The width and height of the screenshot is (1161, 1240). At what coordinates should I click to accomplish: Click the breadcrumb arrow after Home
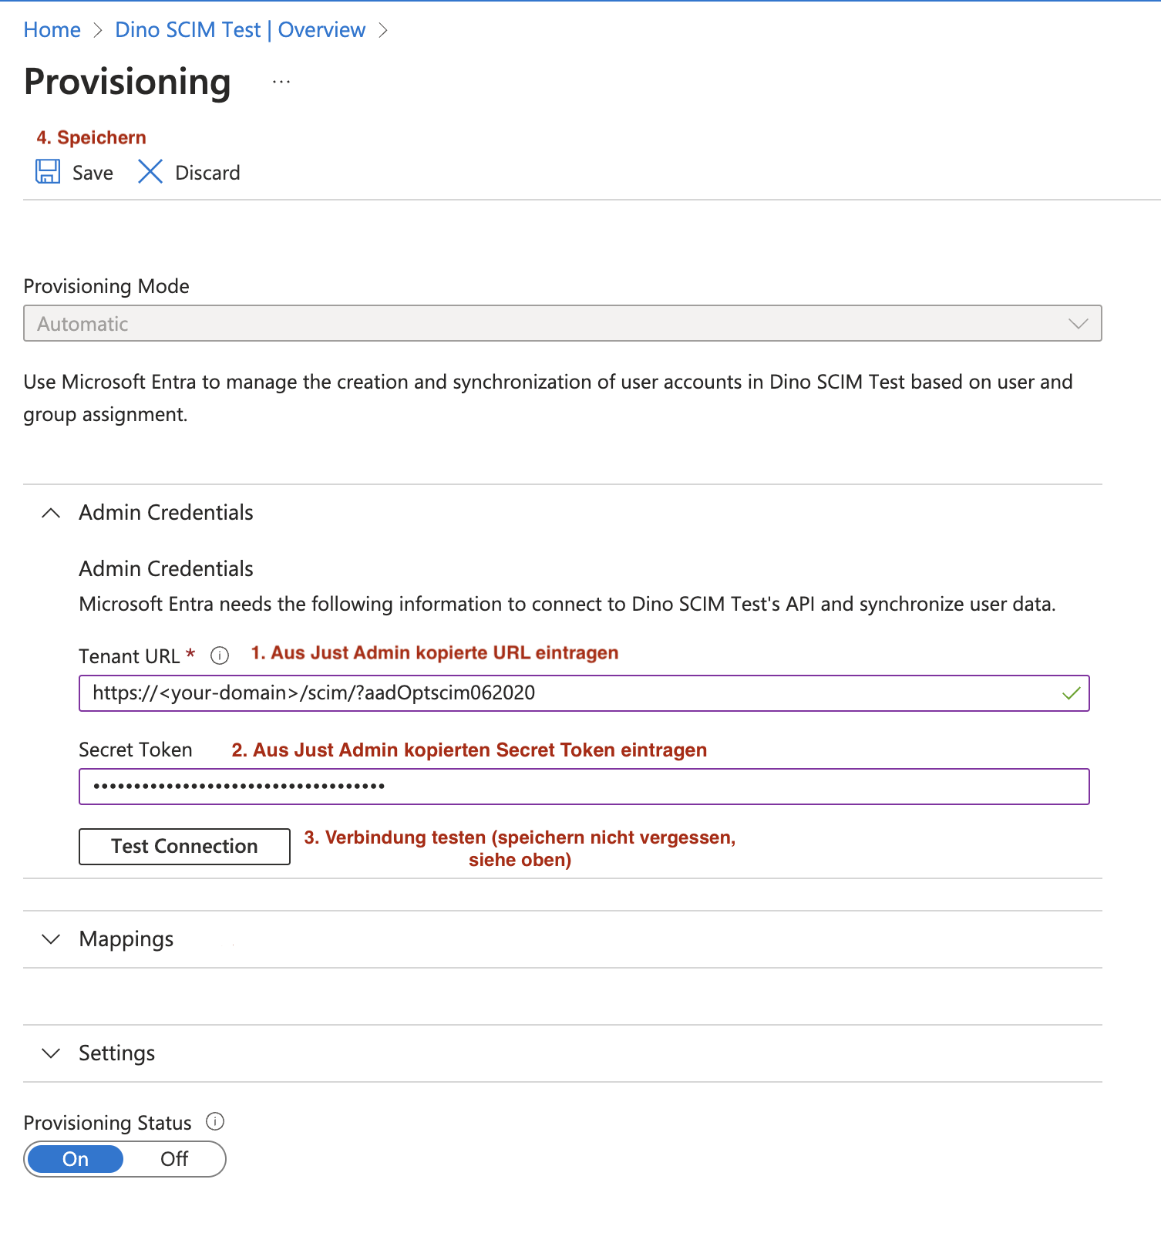98,30
